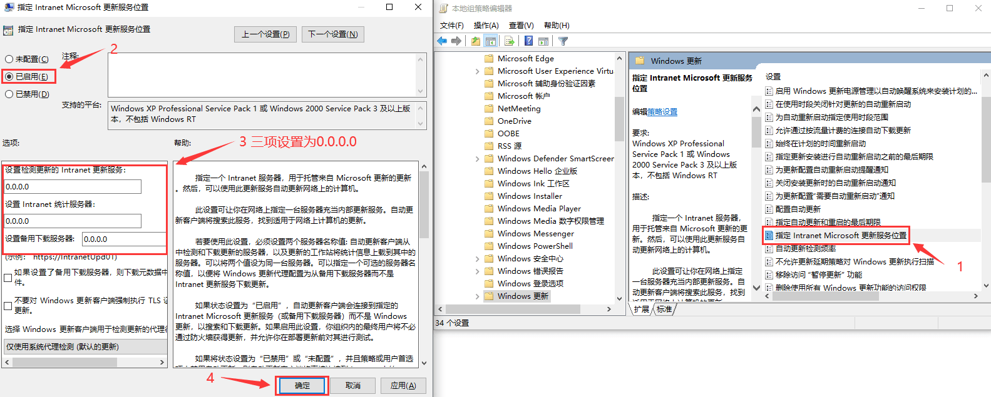This screenshot has height=397, width=991.
Task: Click the folder icon beside Windows PowerShell
Action: 489,246
